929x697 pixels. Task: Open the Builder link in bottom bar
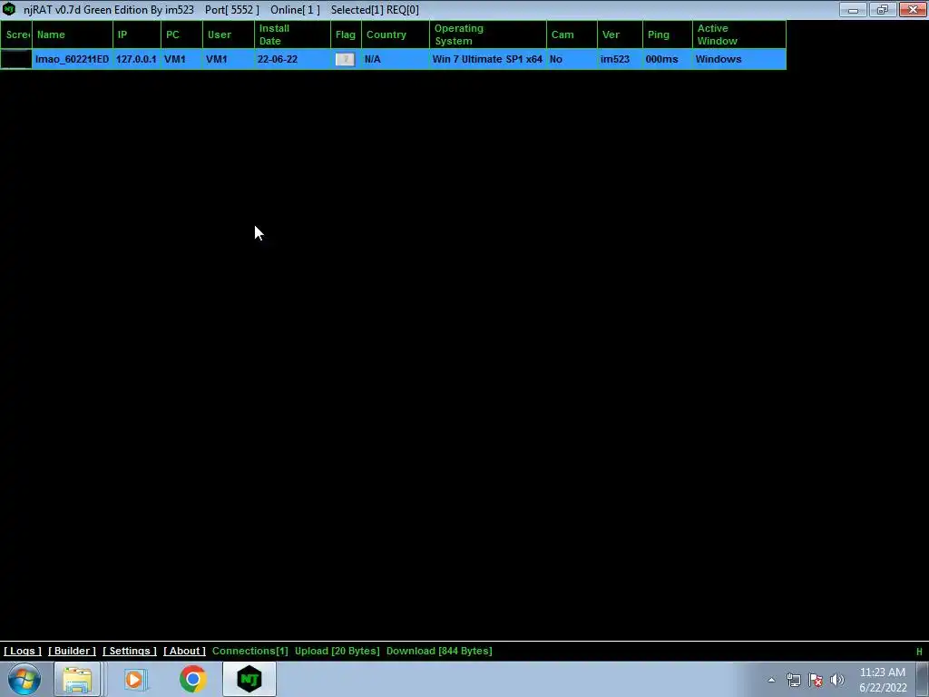pos(72,651)
